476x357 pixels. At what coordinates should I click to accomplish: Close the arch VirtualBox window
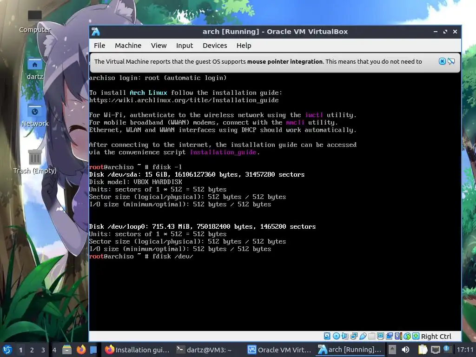click(x=455, y=32)
